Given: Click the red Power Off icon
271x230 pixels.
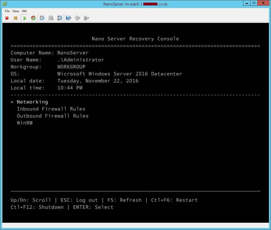Looking at the screenshot, I should pos(7,18).
